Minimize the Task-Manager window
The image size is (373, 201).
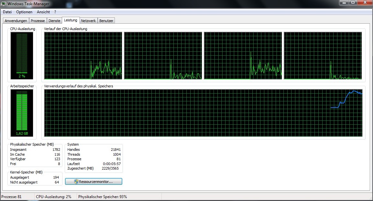tap(344, 3)
